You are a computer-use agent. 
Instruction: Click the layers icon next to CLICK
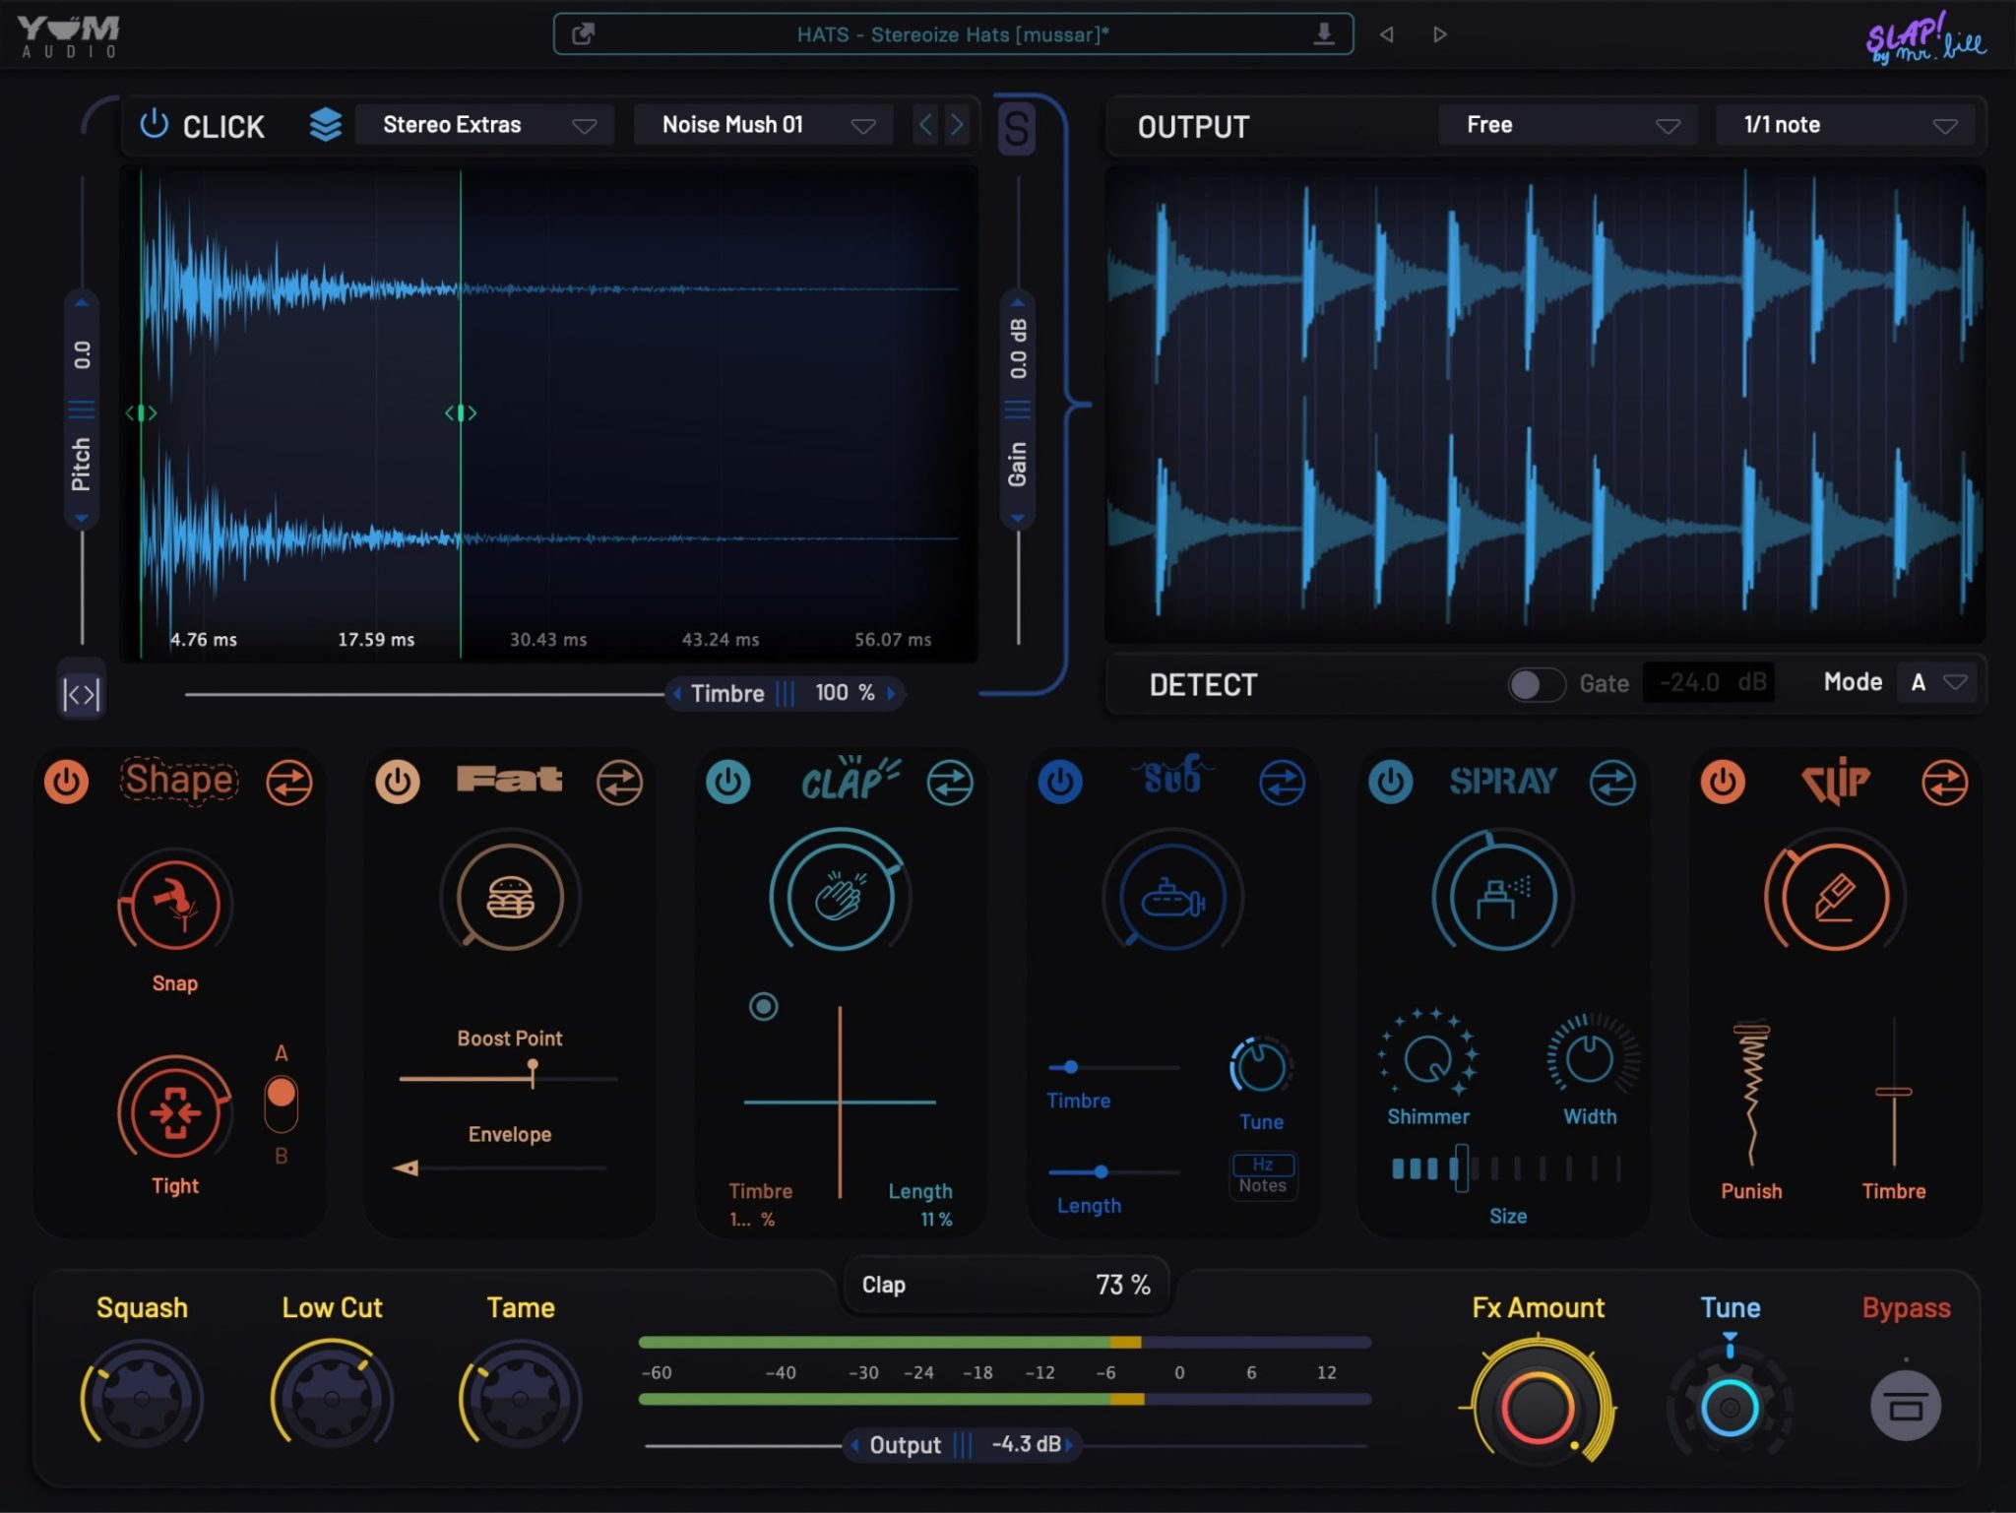[x=325, y=125]
